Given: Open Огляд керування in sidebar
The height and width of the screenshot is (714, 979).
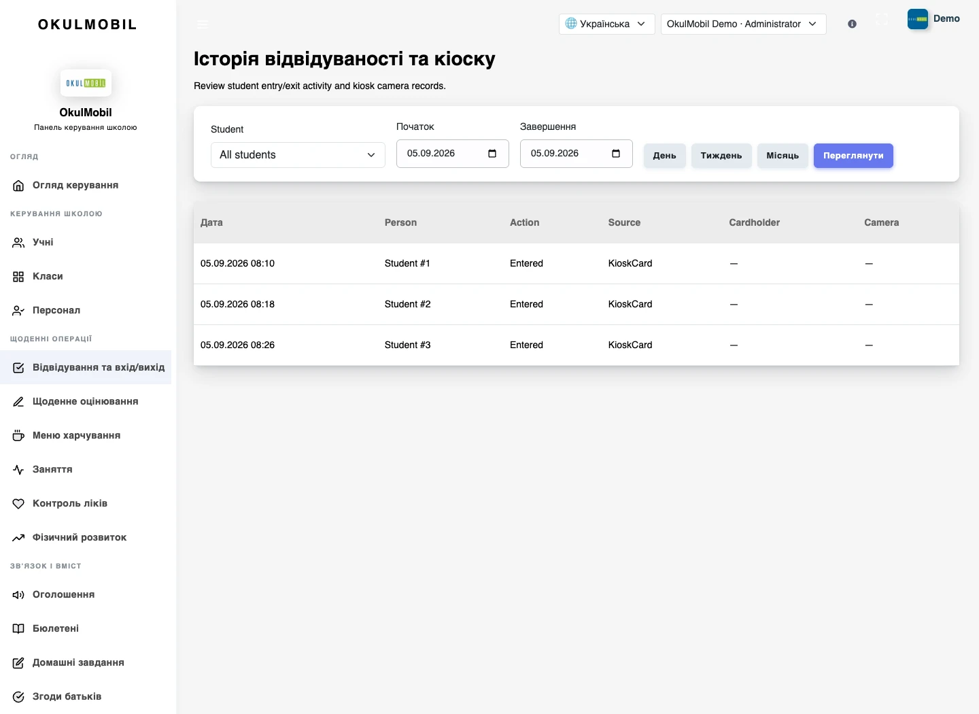Looking at the screenshot, I should (x=86, y=185).
